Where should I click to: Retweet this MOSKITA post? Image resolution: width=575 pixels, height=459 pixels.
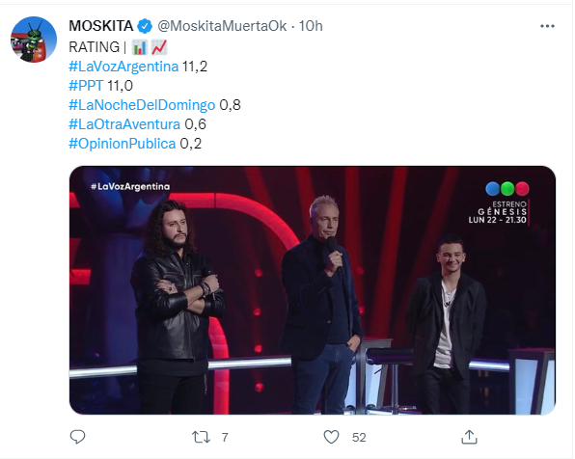click(202, 437)
